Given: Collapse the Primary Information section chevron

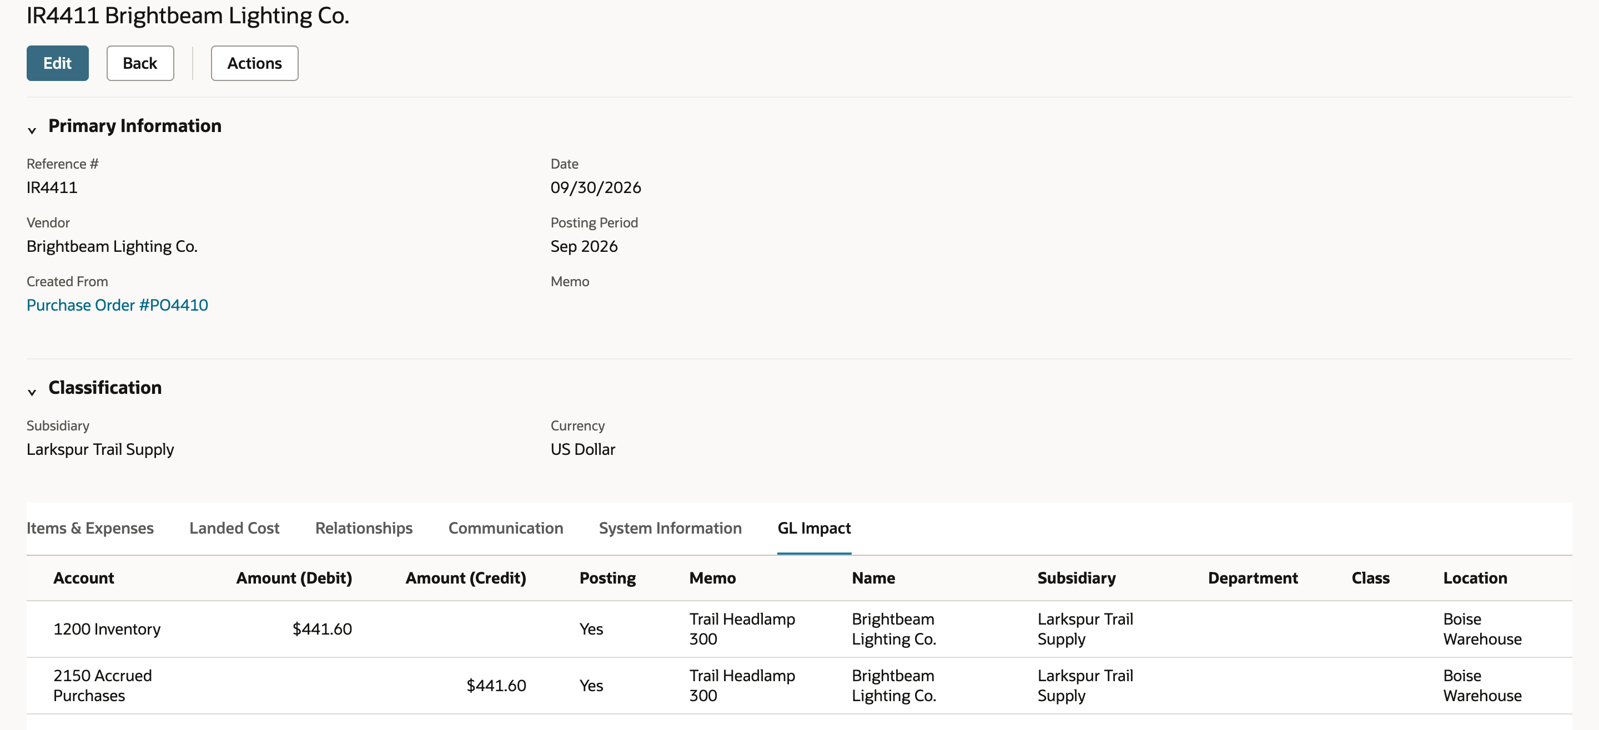Looking at the screenshot, I should (x=32, y=130).
